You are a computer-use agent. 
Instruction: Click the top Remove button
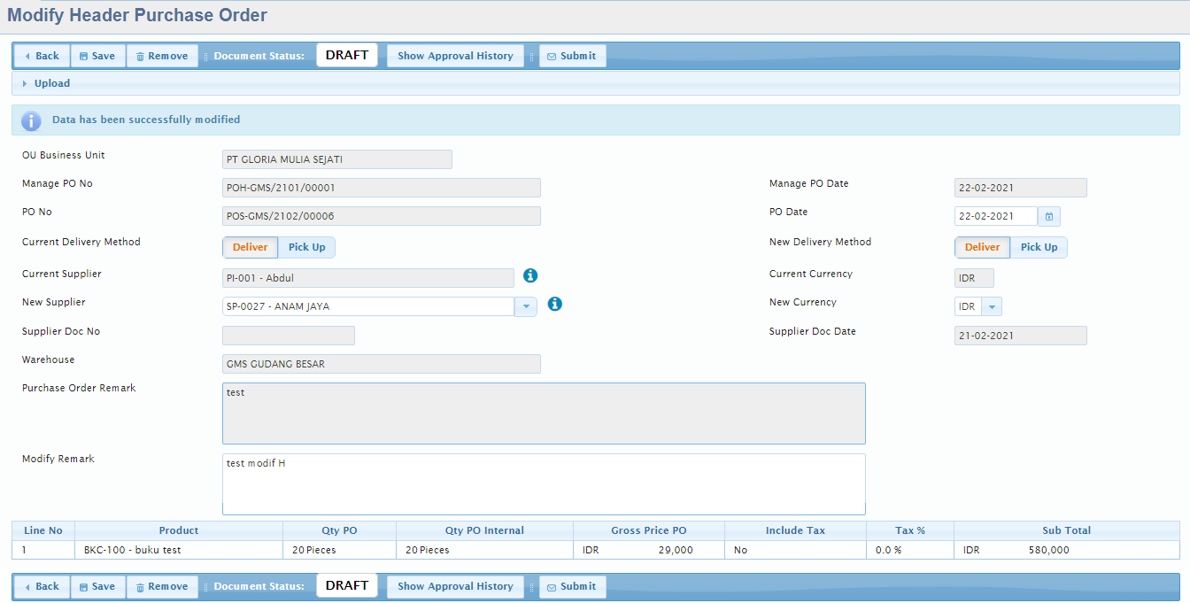[162, 56]
